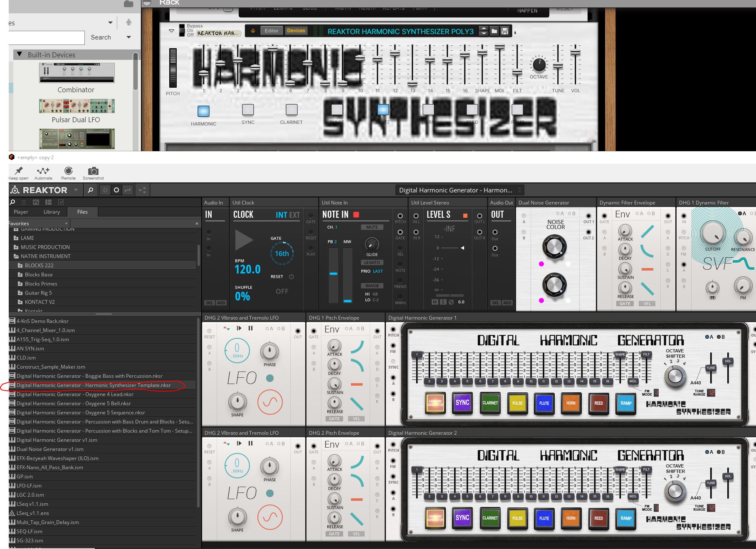Click the folder browse-patch icon in Rack device
Screen dimensions: 756x549
[494, 31]
